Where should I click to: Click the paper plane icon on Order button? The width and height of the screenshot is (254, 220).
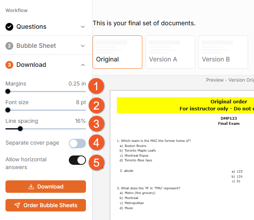(17, 205)
